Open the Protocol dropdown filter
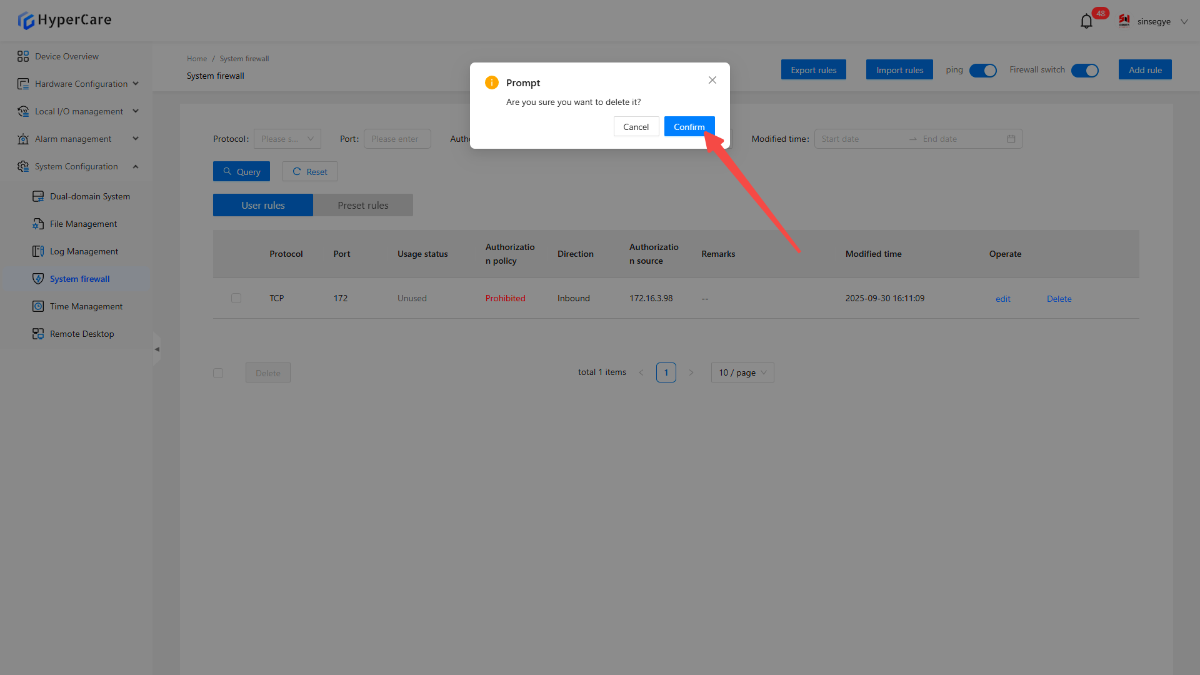The width and height of the screenshot is (1200, 675). point(287,139)
